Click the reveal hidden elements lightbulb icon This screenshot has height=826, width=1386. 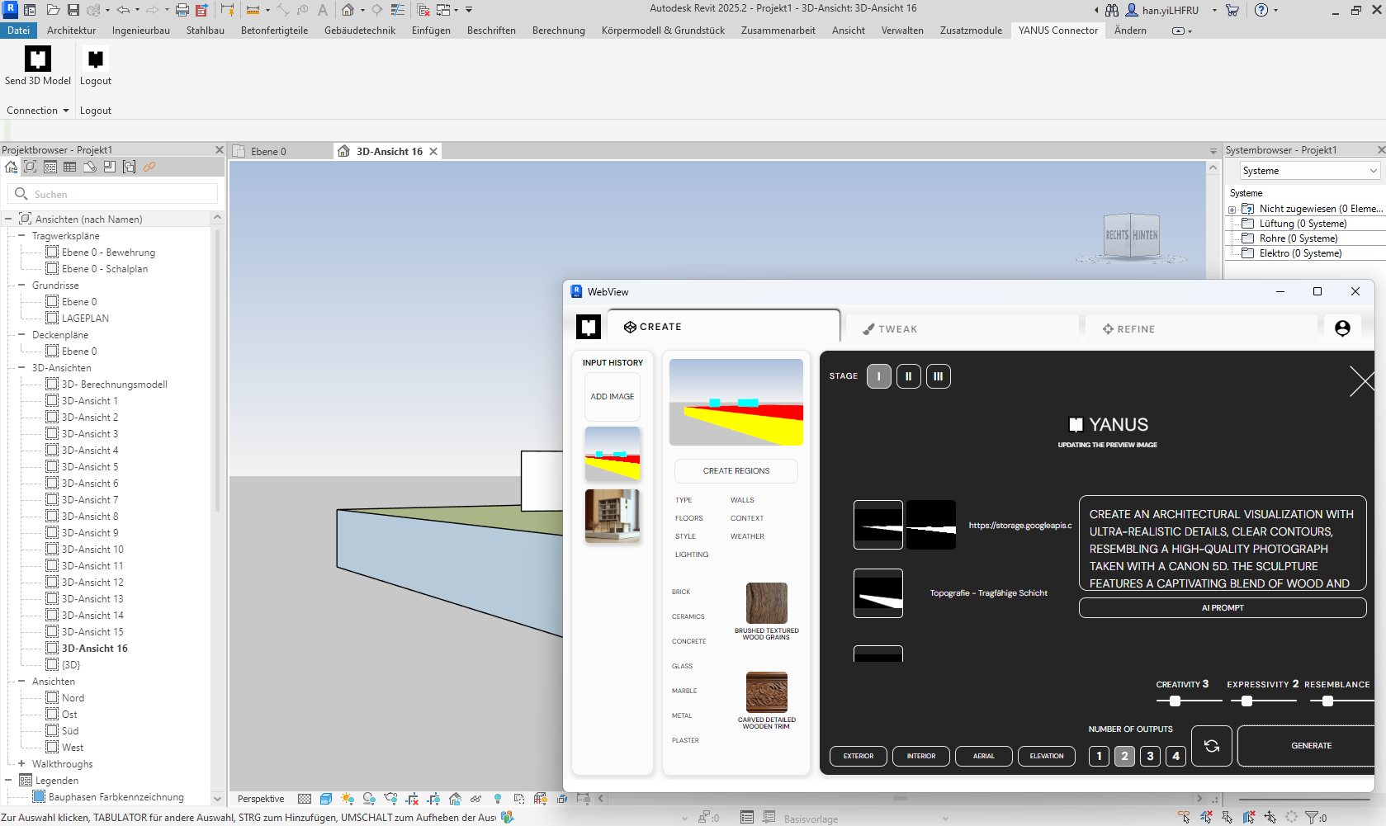pyautogui.click(x=498, y=799)
